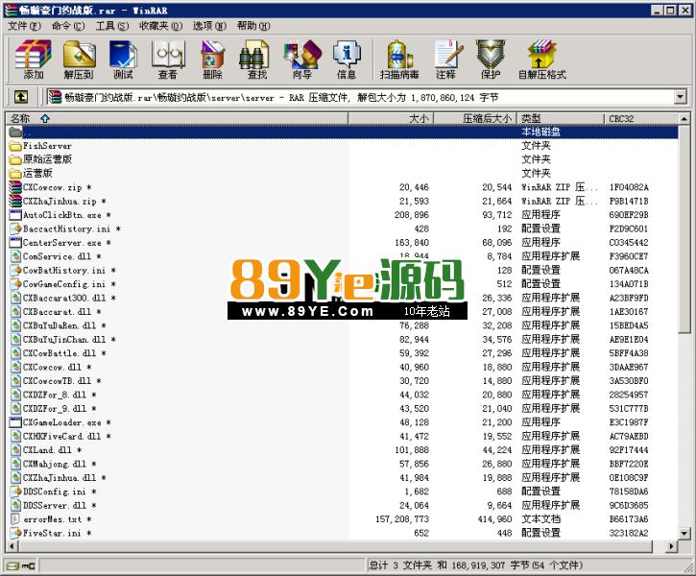Select the 运营版 folder icon
The width and height of the screenshot is (696, 576).
pyautogui.click(x=15, y=173)
